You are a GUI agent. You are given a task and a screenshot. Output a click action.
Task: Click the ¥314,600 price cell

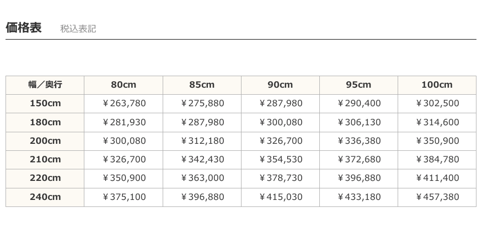click(437, 122)
